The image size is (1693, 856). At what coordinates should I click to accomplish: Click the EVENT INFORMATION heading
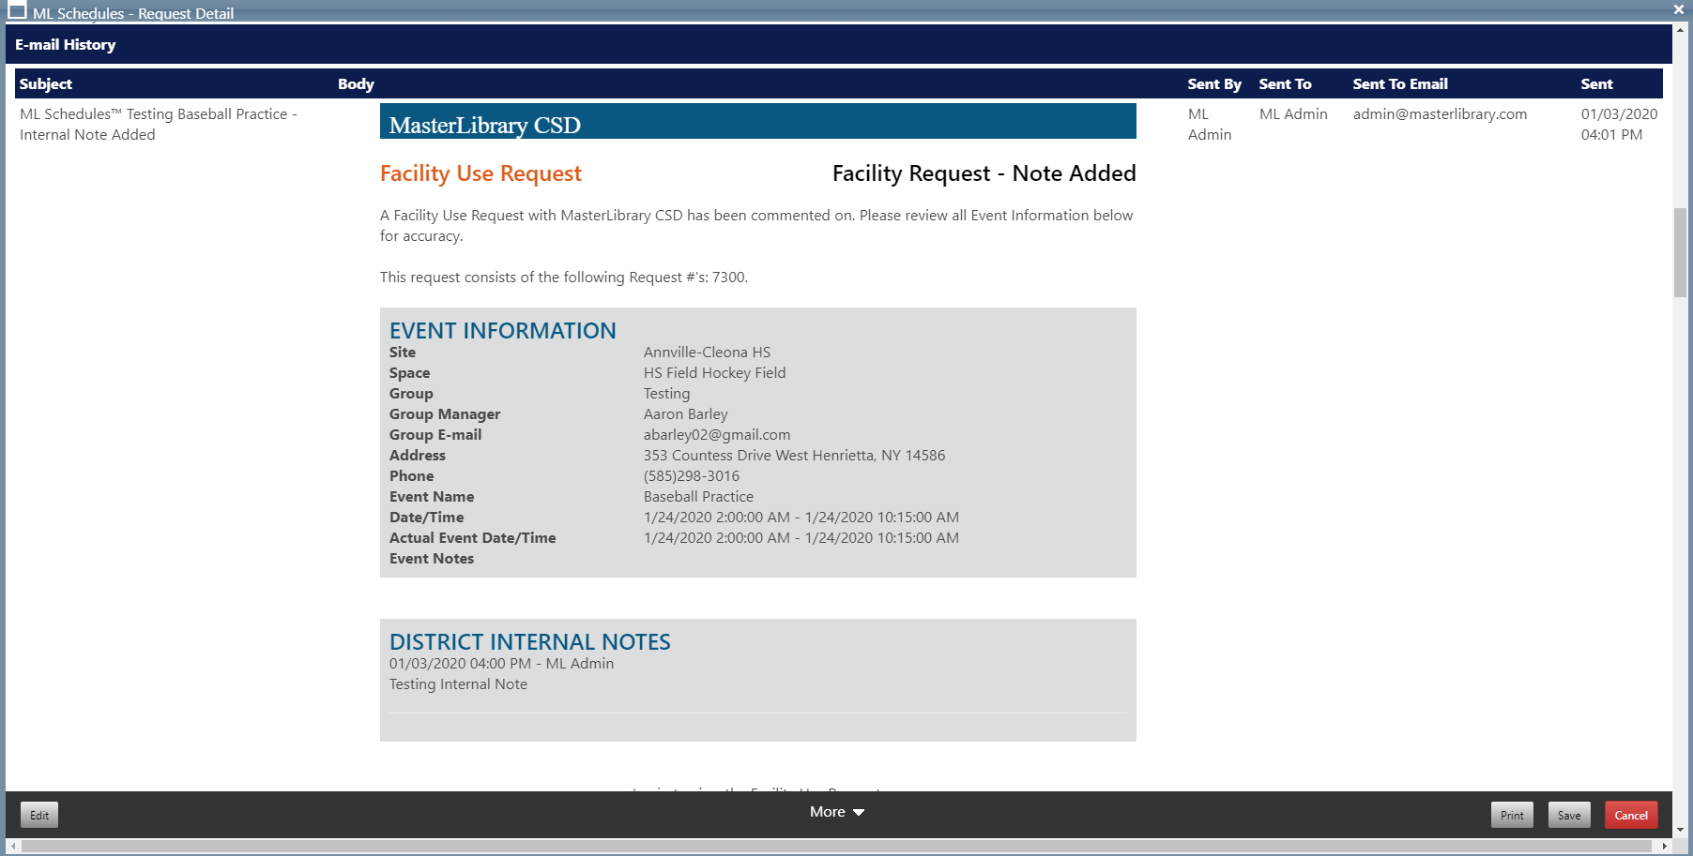503,330
